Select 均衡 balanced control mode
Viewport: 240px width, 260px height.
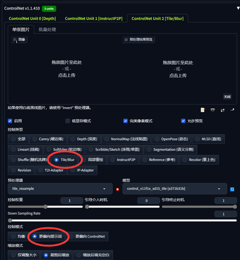(x=18, y=236)
